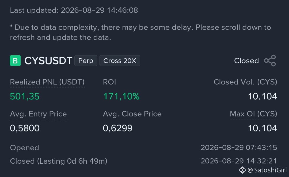Click the share icon next to Closed
This screenshot has height=177, width=289.
pyautogui.click(x=270, y=61)
